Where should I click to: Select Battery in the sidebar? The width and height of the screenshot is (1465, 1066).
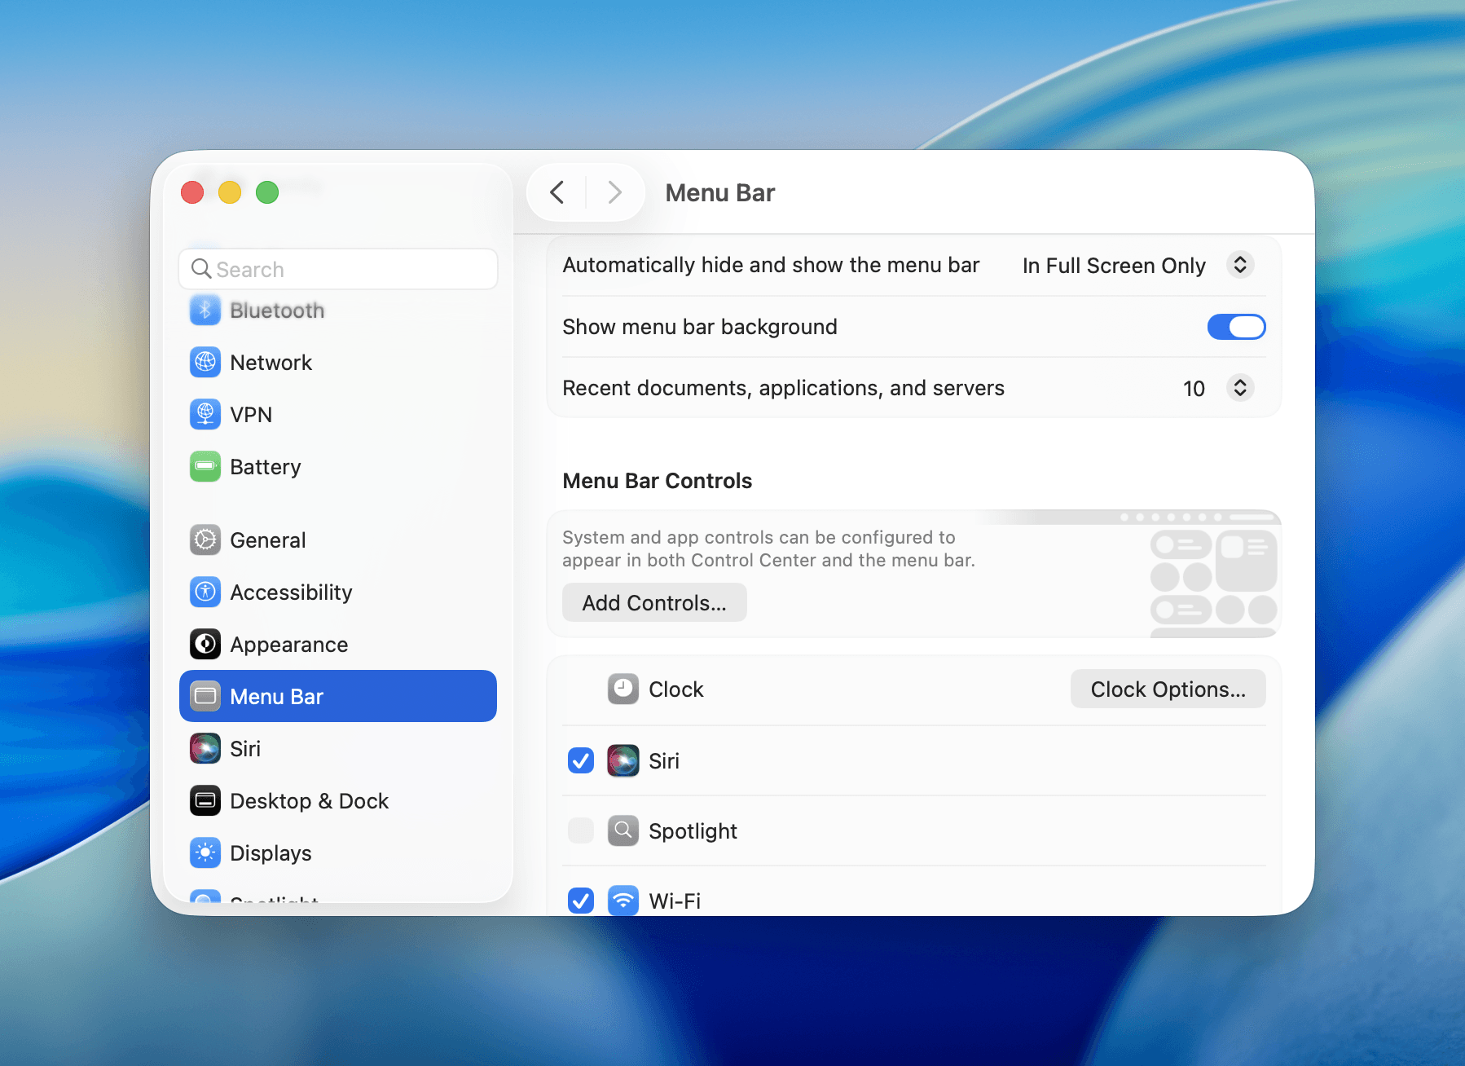[x=338, y=467]
